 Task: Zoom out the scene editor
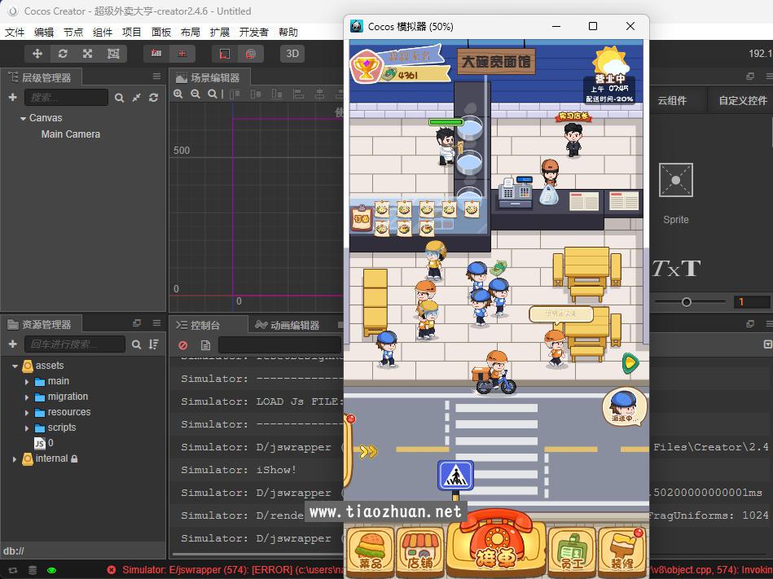click(195, 94)
